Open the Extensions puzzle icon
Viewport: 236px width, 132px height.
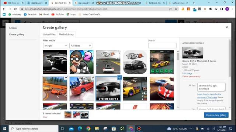(x=211, y=9)
